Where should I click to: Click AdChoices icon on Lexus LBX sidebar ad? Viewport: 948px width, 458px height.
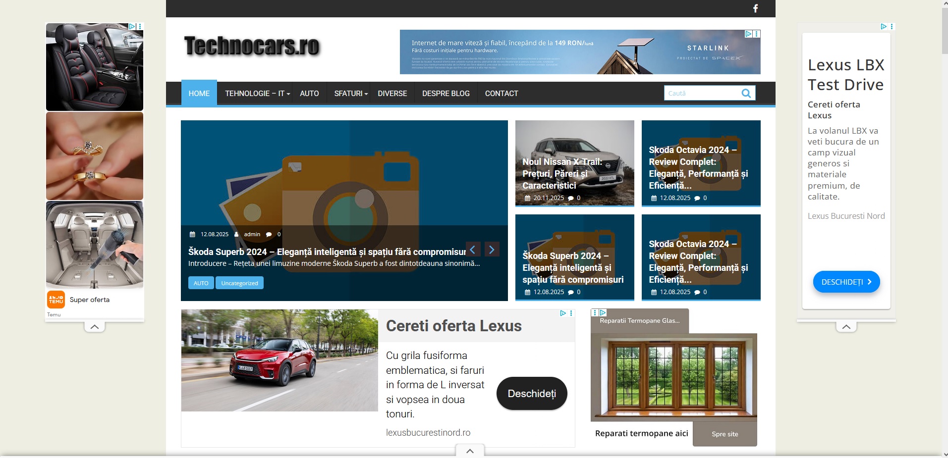(x=884, y=26)
